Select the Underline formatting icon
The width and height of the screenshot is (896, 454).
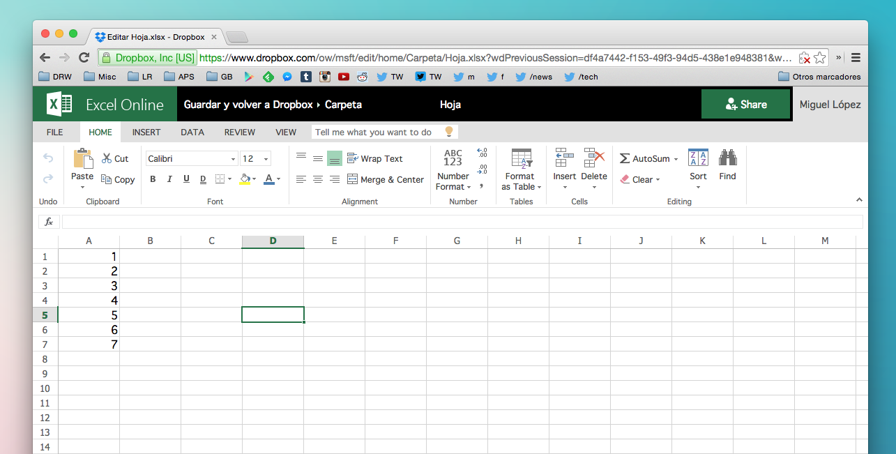click(185, 179)
